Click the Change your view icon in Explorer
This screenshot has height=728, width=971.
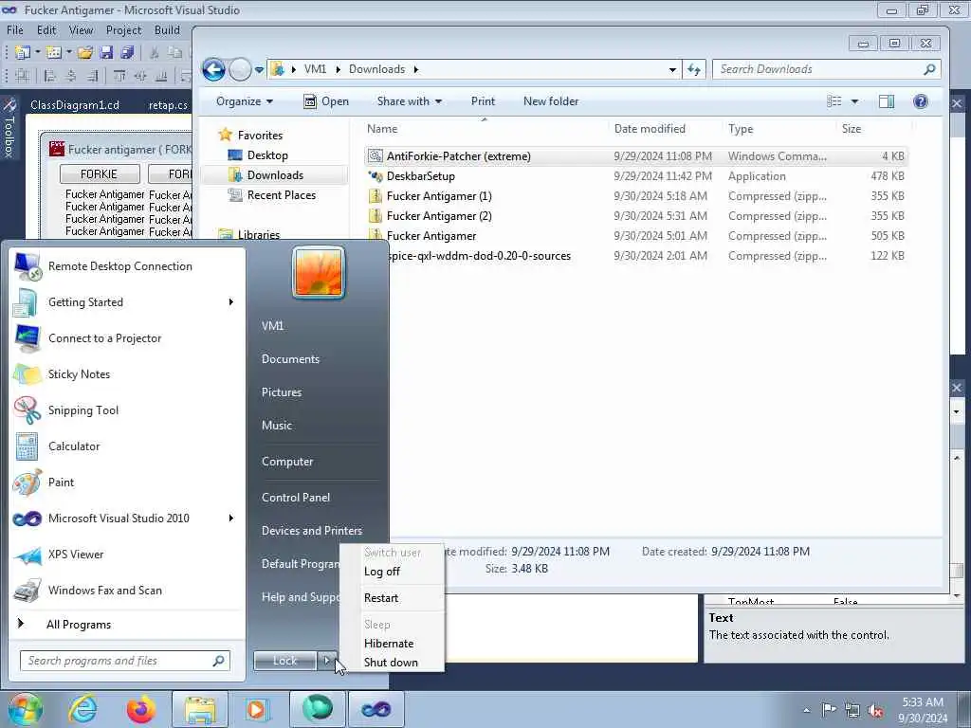pyautogui.click(x=834, y=101)
